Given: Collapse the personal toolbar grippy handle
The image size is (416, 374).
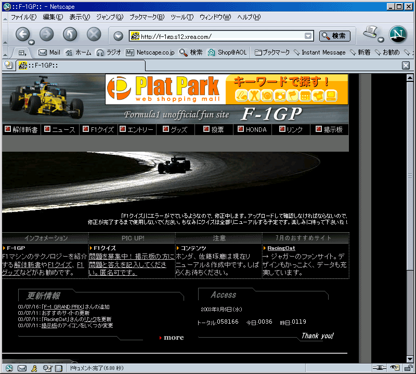Looking at the screenshot, I should click(5, 53).
